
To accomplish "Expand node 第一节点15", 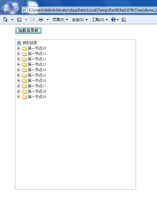I will (x=18, y=75).
